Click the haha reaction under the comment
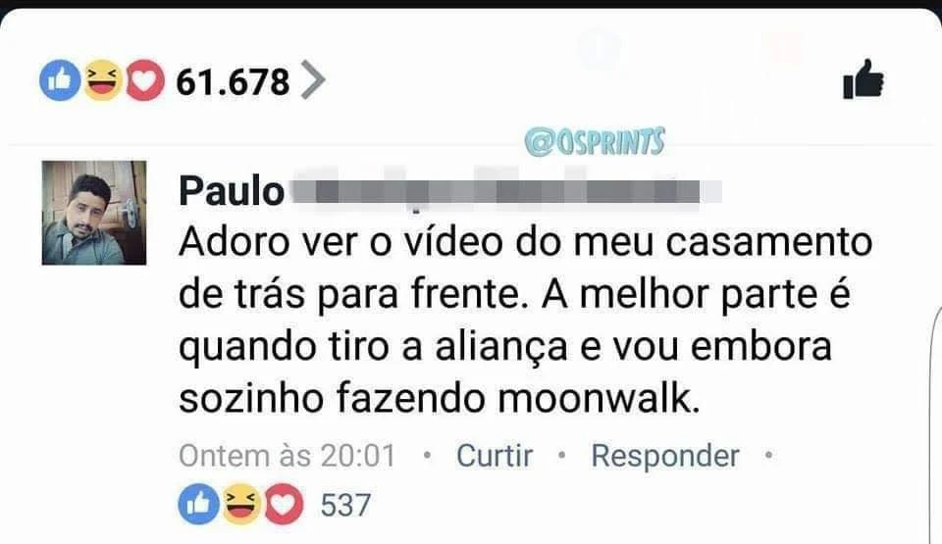This screenshot has width=942, height=544. click(x=241, y=504)
